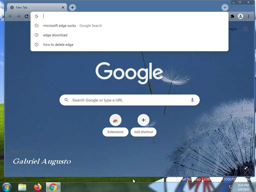This screenshot has width=256, height=192.
Task: Launch Firefox from the taskbar
Action: point(38,187)
